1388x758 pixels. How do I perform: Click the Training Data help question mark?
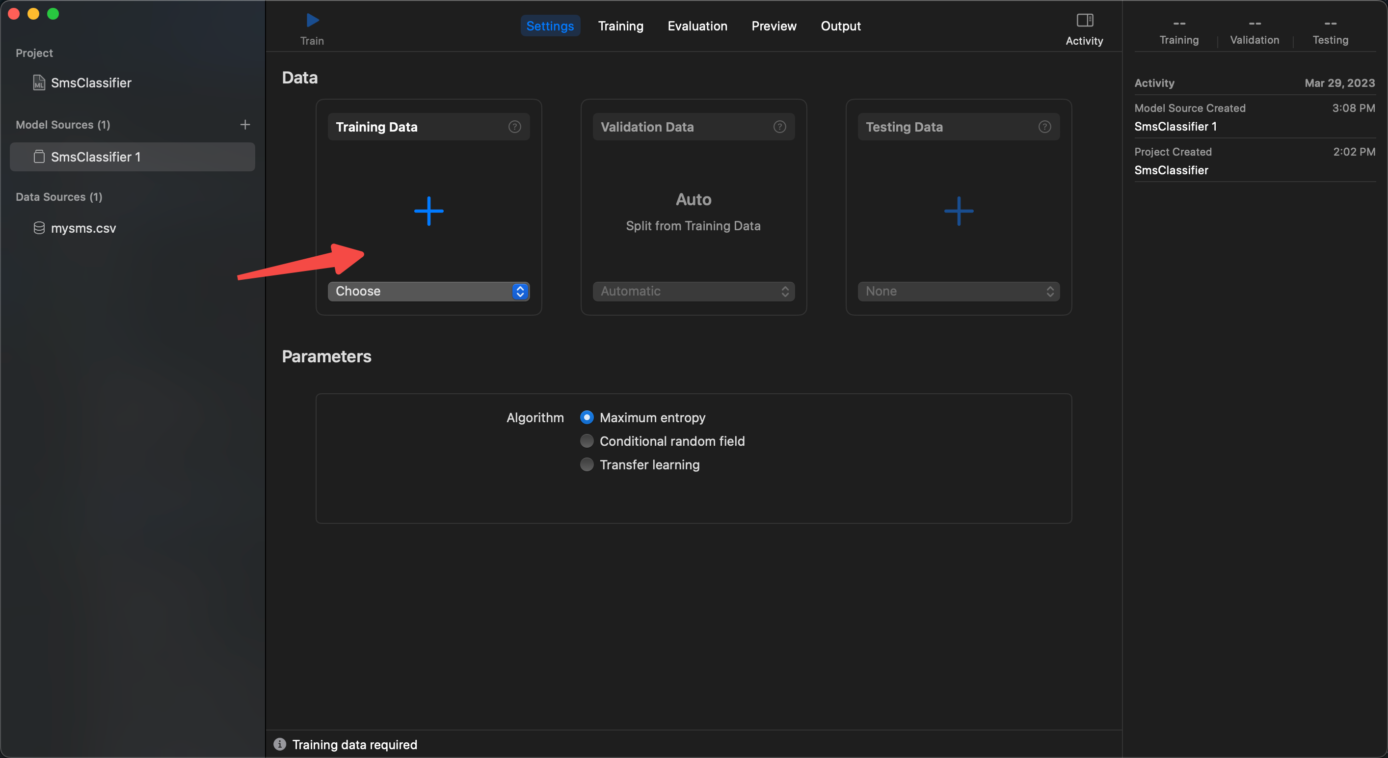click(x=514, y=127)
